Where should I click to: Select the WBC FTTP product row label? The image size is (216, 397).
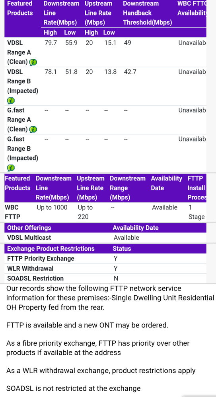(12, 212)
